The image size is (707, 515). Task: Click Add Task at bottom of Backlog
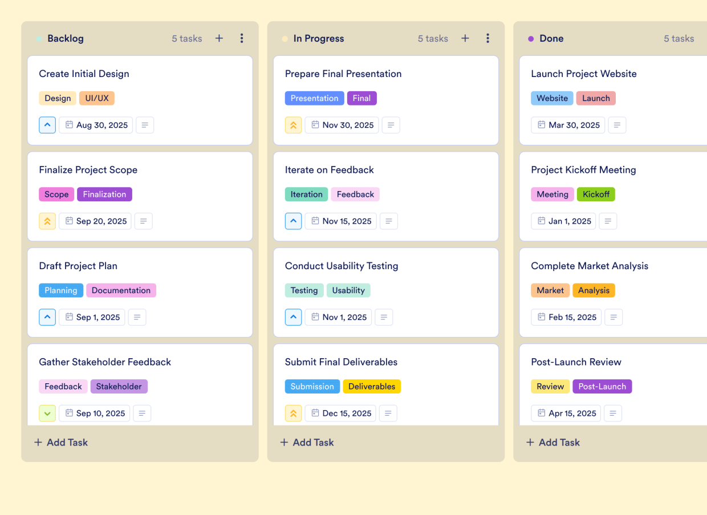click(x=60, y=442)
